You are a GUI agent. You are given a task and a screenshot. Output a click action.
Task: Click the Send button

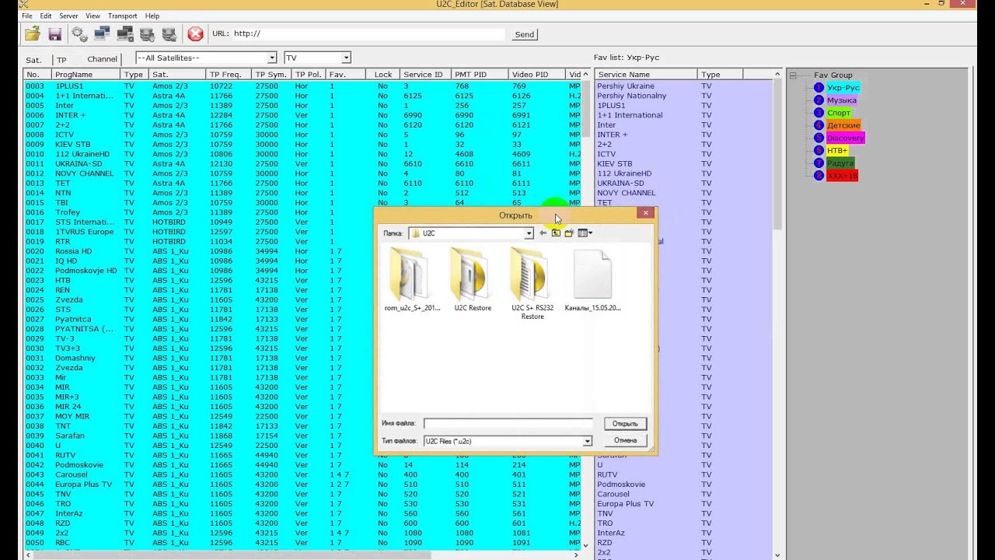point(525,34)
